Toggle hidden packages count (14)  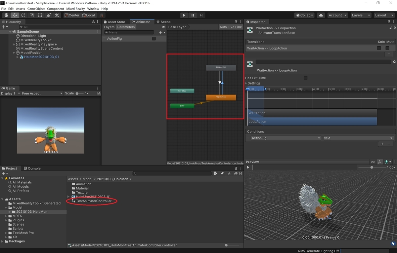tap(238, 173)
